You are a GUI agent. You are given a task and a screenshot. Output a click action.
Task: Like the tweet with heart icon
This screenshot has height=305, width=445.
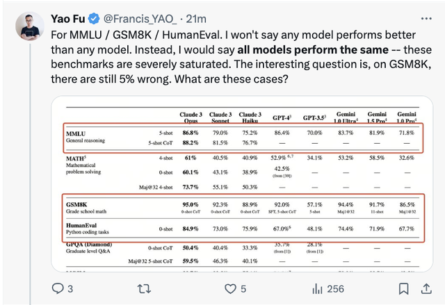click(x=229, y=288)
